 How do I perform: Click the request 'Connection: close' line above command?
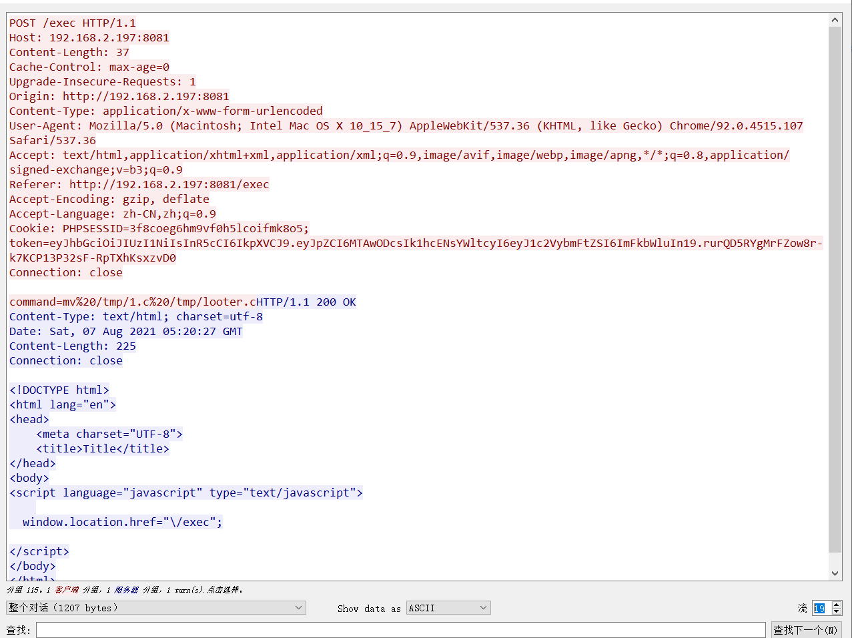(x=66, y=272)
